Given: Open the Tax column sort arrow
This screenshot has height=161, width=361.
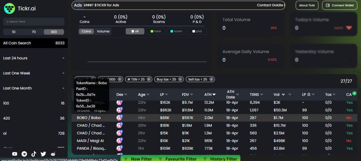Looking at the screenshot, I should tap(334, 94).
